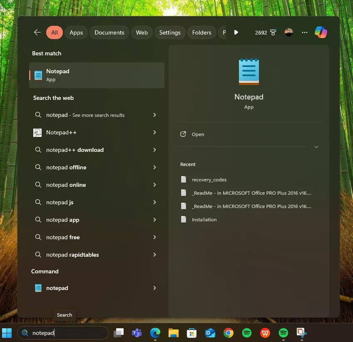353x342 pixels.
Task: Expand more options for Notepad
Action: point(316,147)
